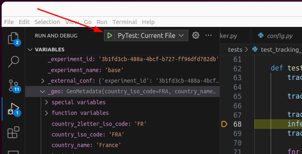Expand the _external_conf variable

pos(43,81)
